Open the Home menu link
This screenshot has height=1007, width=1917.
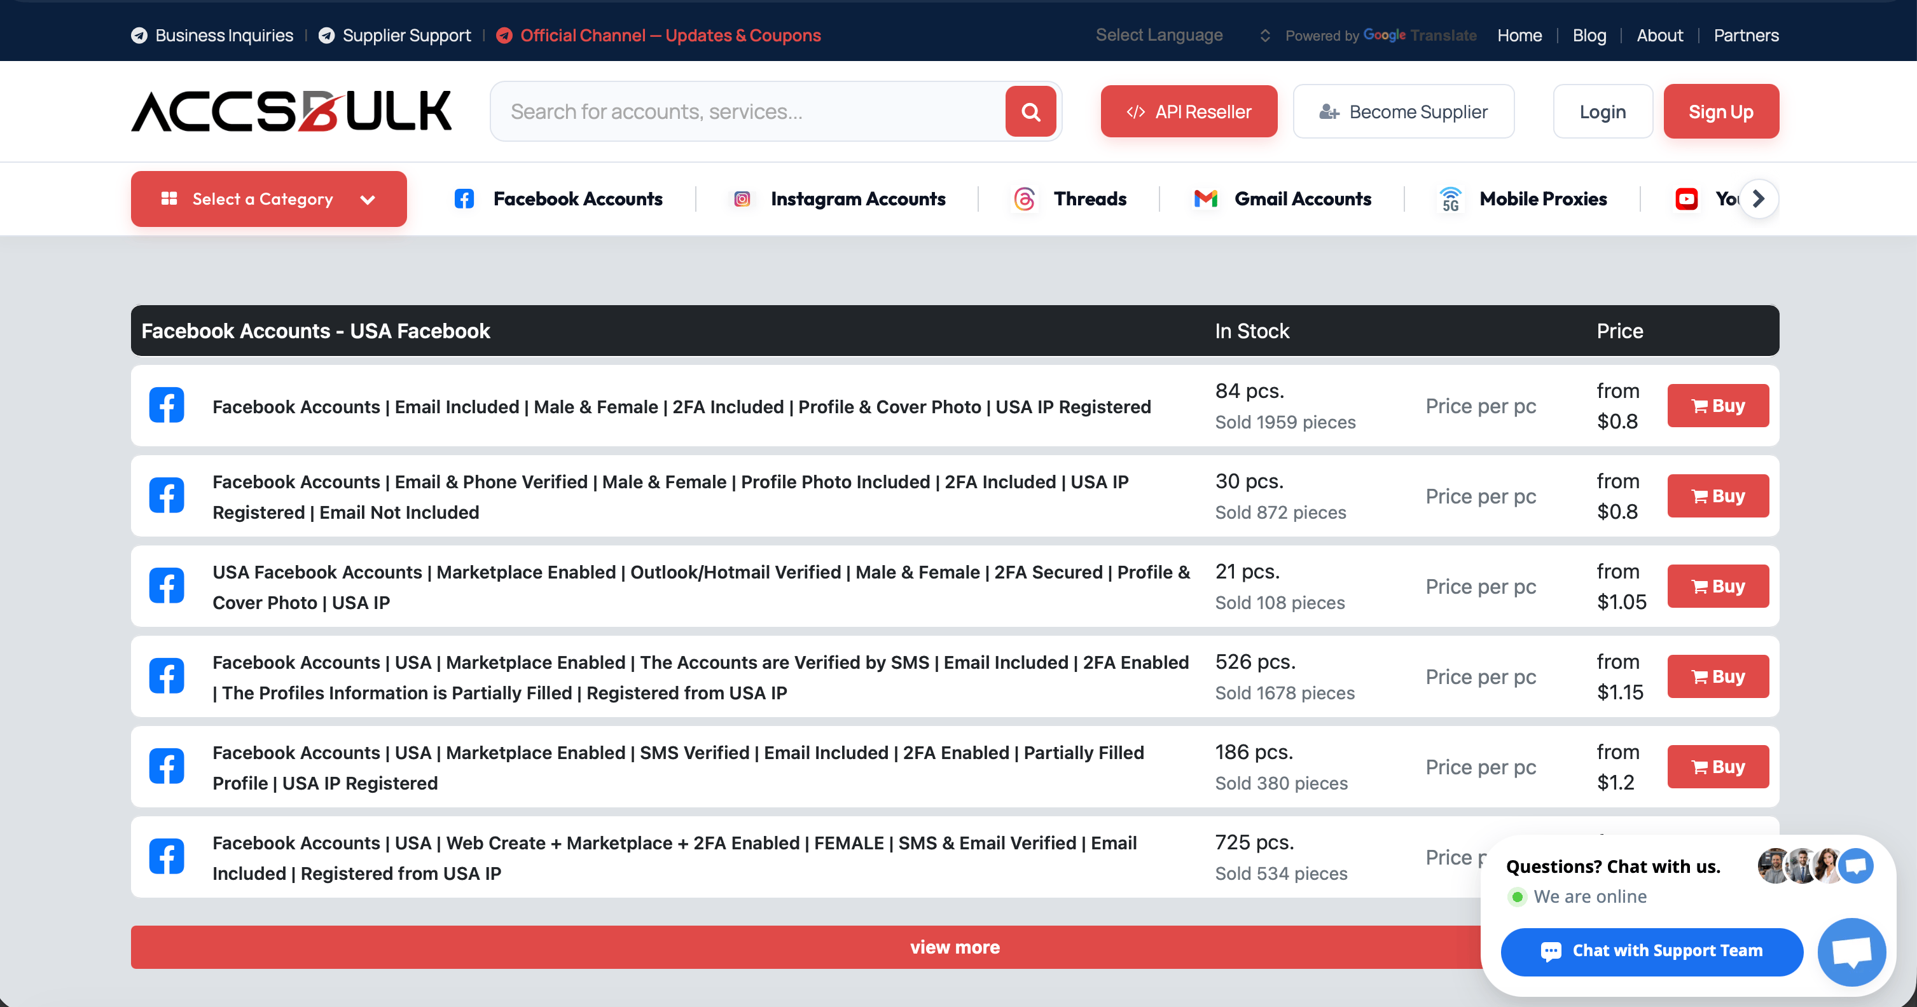pos(1519,36)
